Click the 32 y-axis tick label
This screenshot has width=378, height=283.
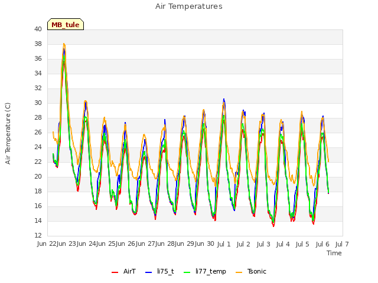point(38,88)
